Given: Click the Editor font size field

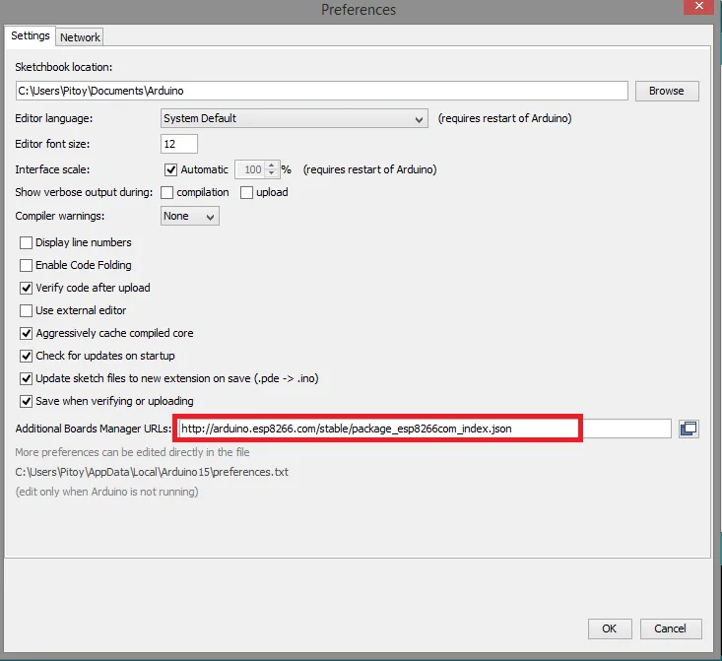Looking at the screenshot, I should click(x=179, y=144).
